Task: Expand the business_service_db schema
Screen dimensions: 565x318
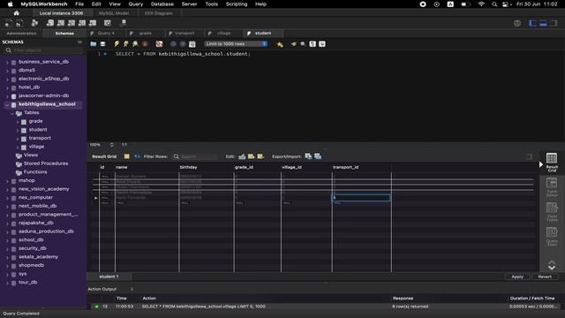Action: click(7, 62)
